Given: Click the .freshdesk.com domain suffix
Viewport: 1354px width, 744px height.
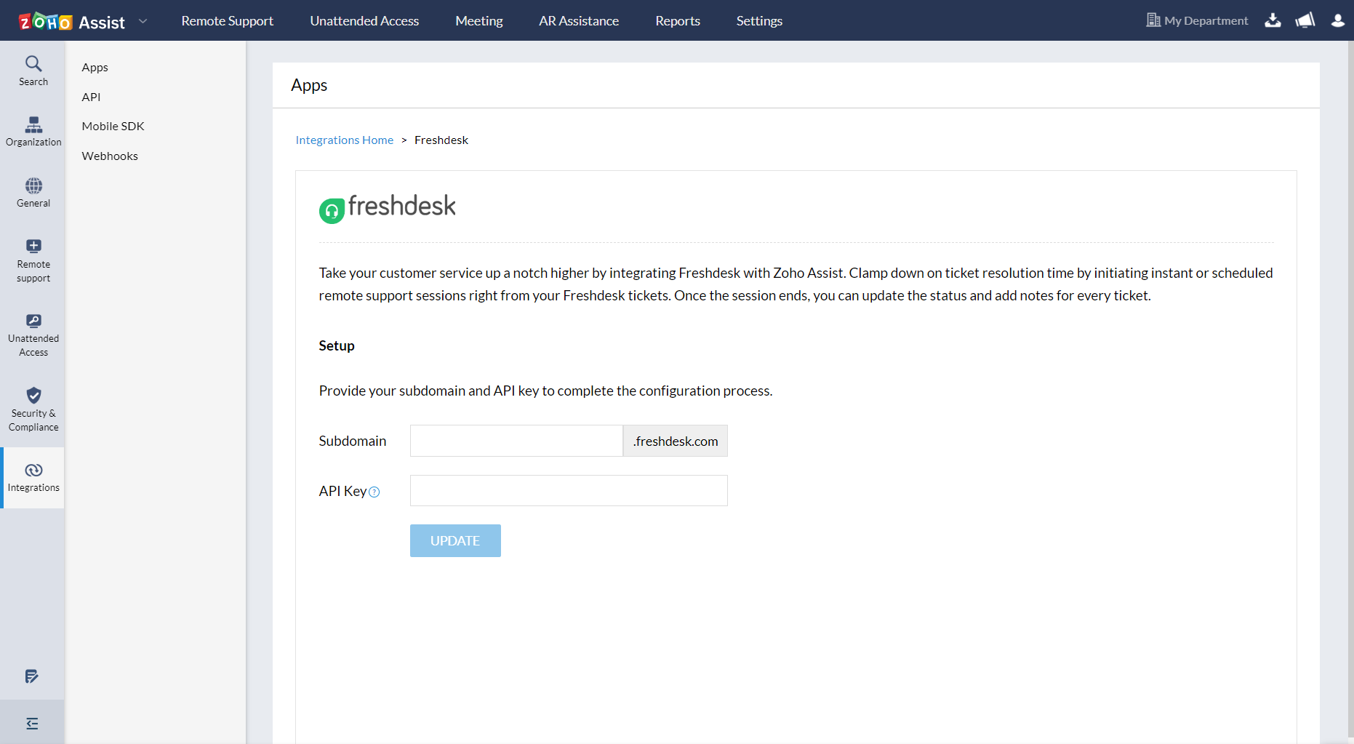Looking at the screenshot, I should (676, 441).
